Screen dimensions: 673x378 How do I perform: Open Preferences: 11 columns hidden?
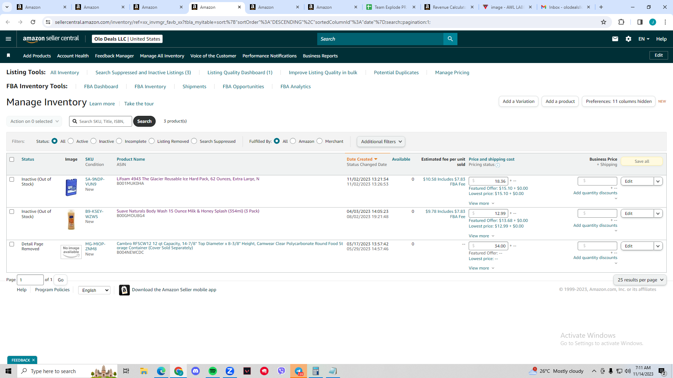(619, 101)
